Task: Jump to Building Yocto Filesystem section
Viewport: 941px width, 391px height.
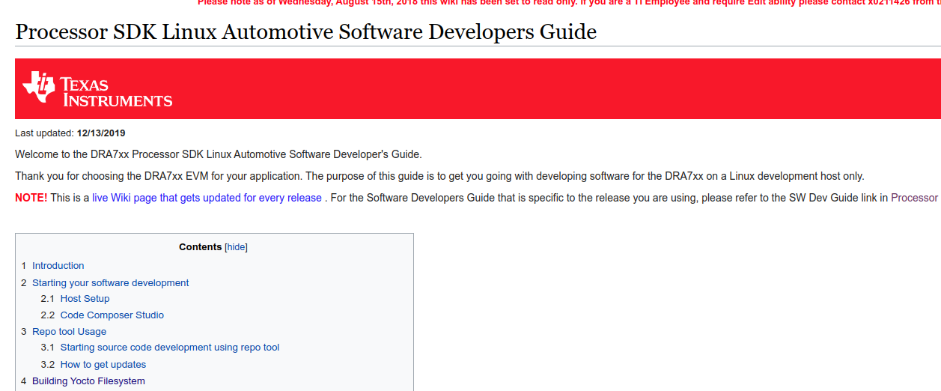Action: point(88,381)
